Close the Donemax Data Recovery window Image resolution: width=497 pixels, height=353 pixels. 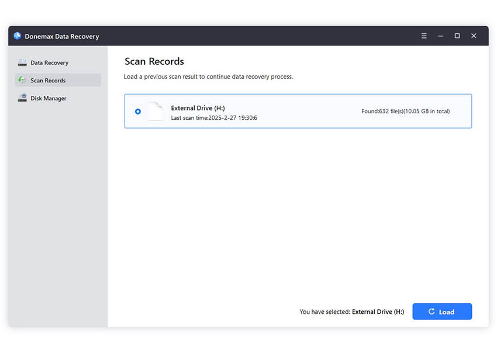tap(474, 36)
